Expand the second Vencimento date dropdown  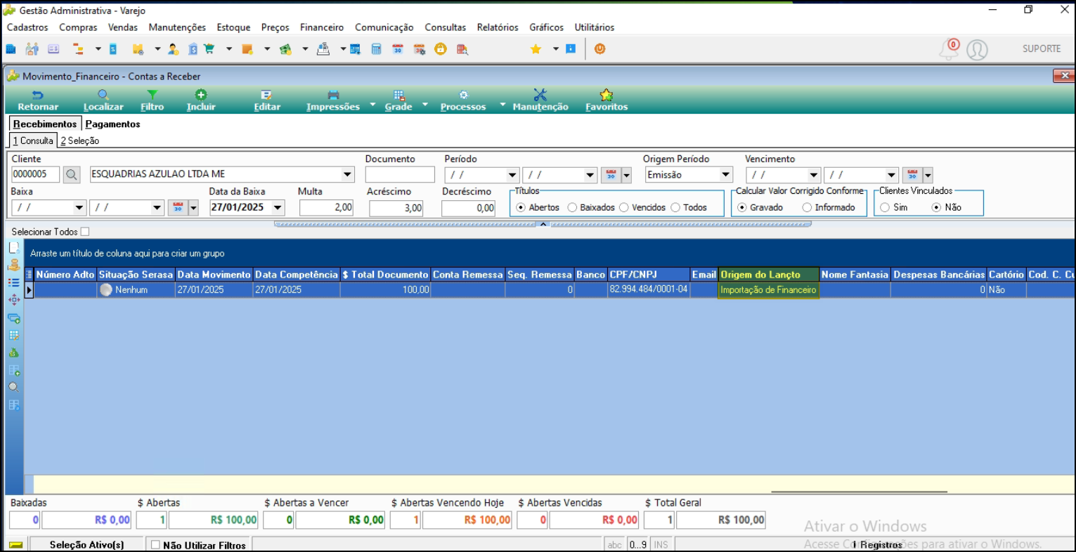click(892, 175)
